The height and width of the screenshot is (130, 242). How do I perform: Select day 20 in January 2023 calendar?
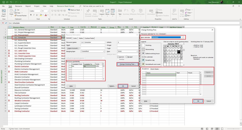[x=179, y=55]
